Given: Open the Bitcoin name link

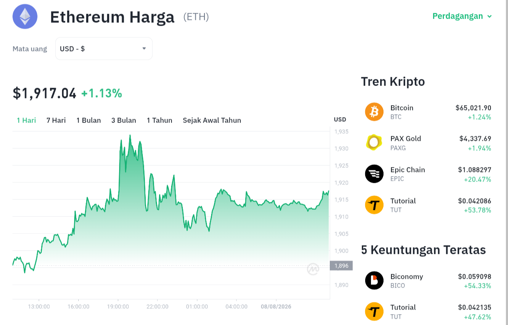Looking at the screenshot, I should (402, 108).
